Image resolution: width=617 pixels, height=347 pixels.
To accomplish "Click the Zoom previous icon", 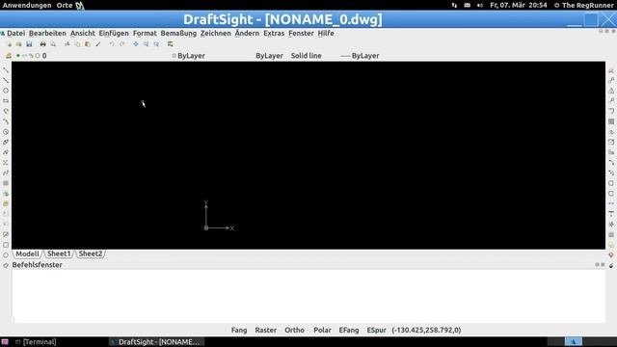I will coord(156,44).
